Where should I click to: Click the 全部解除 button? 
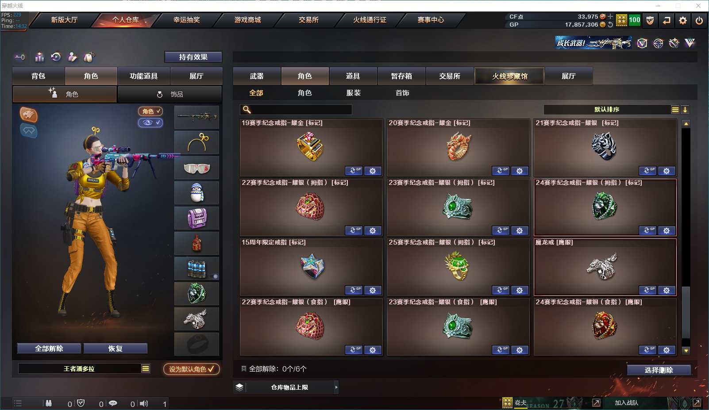click(49, 349)
